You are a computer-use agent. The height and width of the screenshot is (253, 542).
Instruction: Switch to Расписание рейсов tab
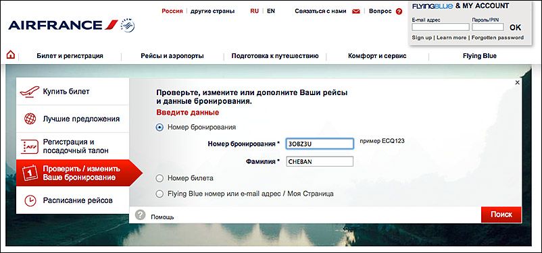tap(72, 200)
